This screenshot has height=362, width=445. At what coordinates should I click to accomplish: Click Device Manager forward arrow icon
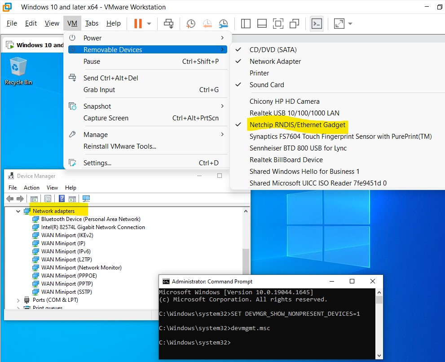click(20, 199)
